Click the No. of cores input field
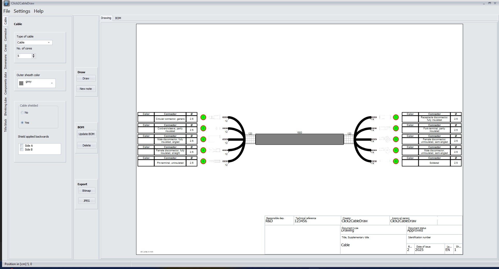 (x=24, y=56)
